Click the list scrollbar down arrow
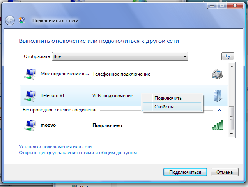 click(232, 134)
